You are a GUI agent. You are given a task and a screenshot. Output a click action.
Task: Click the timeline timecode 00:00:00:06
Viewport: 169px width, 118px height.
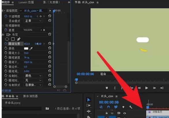pyautogui.click(x=109, y=102)
